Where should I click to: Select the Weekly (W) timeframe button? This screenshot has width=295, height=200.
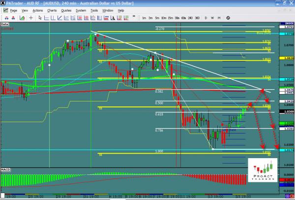click(212, 18)
